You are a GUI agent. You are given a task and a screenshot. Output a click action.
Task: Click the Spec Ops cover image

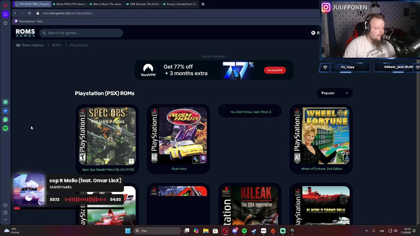(x=107, y=136)
